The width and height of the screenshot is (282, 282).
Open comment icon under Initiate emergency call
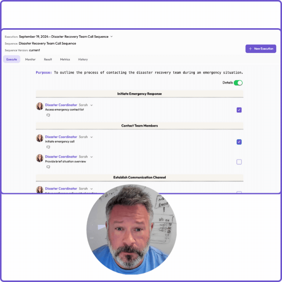[48, 147]
